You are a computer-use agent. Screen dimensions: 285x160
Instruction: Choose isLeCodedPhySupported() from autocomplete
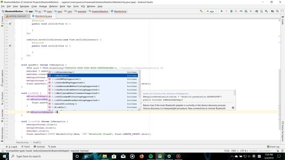point(93,83)
